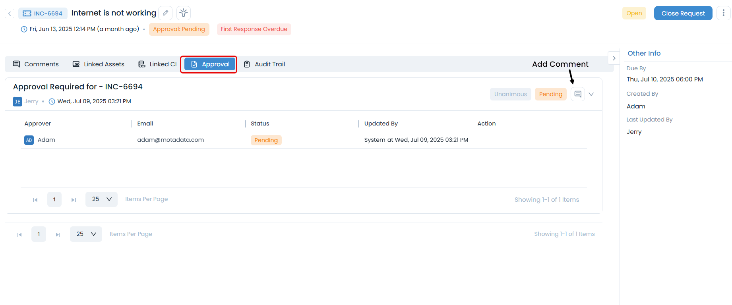732x305 pixels.
Task: Switch to the Comments tab
Action: tap(36, 64)
